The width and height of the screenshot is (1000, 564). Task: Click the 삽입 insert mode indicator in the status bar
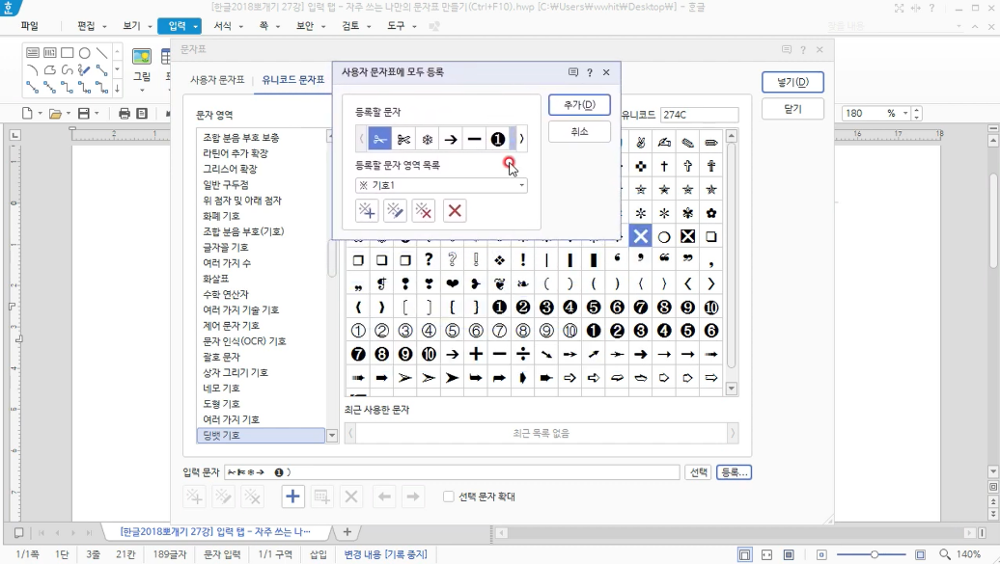pyautogui.click(x=318, y=554)
